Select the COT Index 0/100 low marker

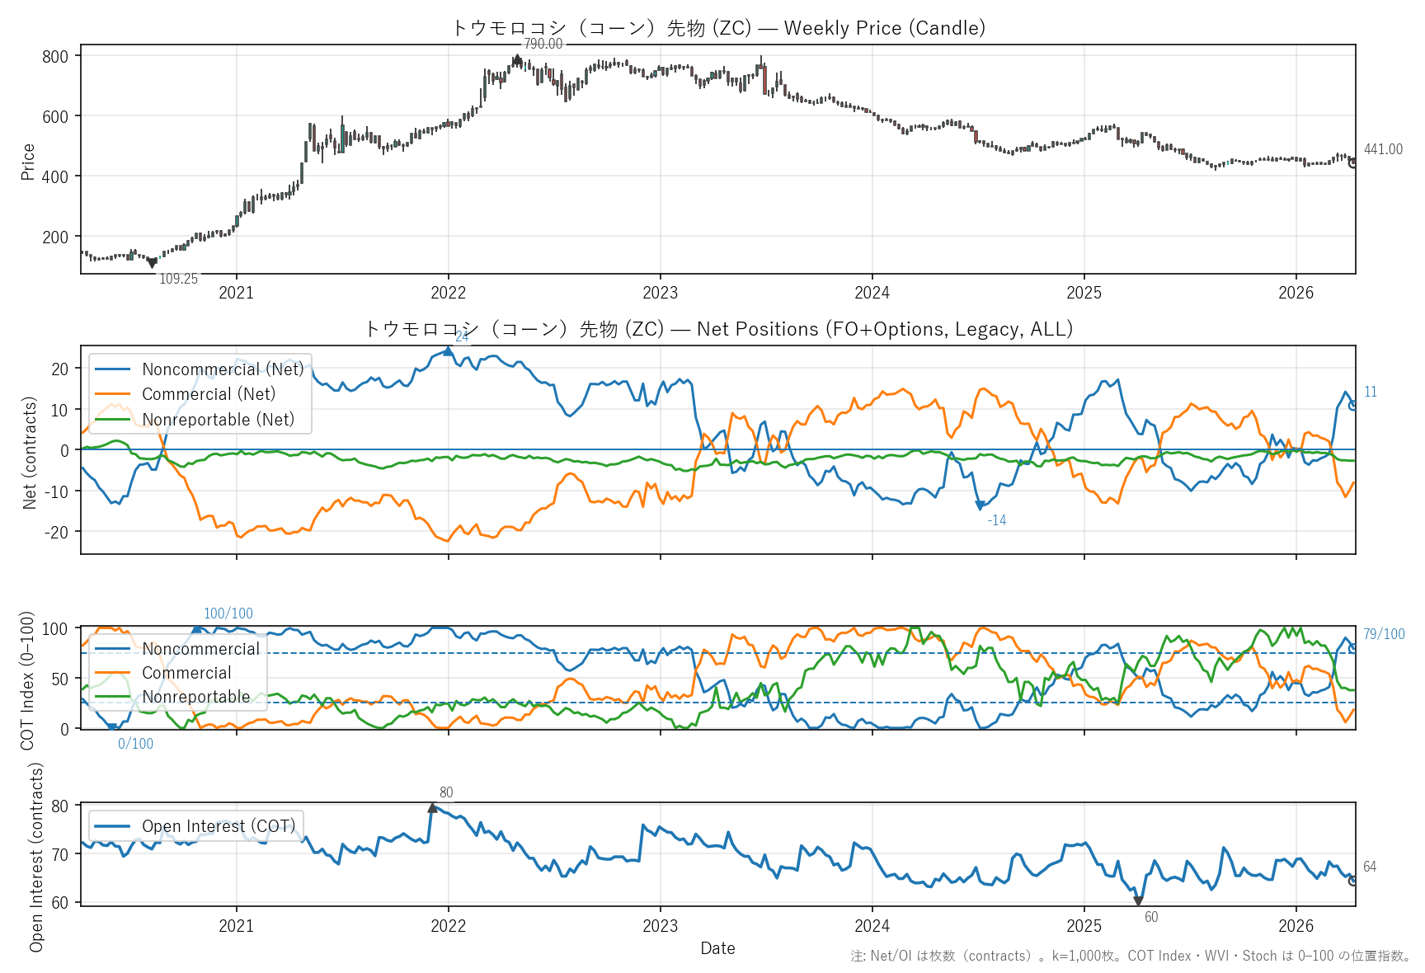click(113, 727)
